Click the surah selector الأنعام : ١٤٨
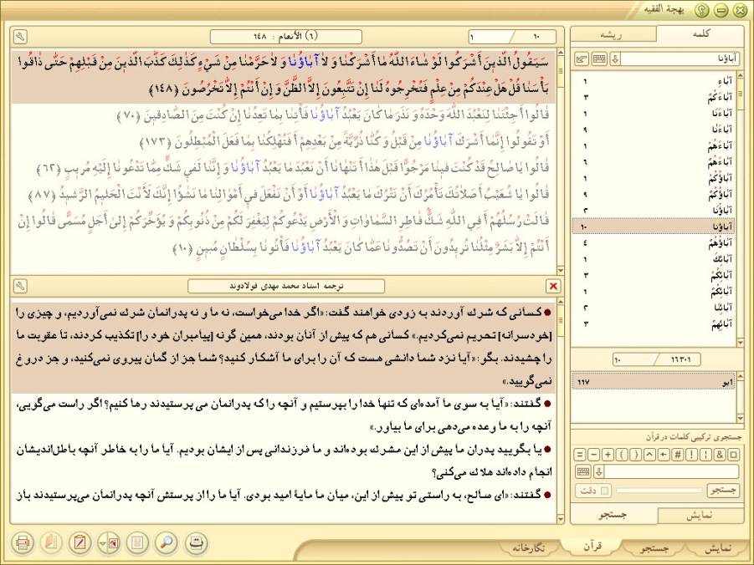The image size is (754, 565). (x=286, y=37)
